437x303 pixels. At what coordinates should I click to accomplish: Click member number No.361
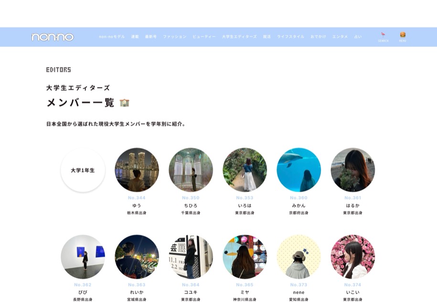click(353, 198)
